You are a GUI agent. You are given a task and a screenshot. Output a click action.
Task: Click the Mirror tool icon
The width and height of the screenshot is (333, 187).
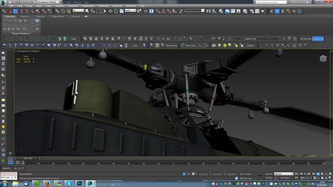[209, 11]
